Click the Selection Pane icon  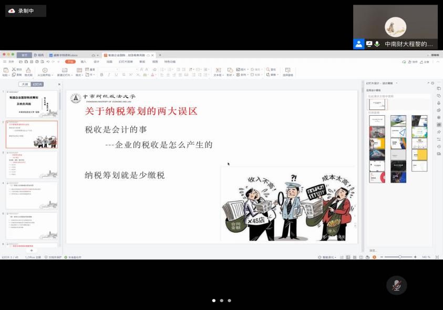pos(287,70)
